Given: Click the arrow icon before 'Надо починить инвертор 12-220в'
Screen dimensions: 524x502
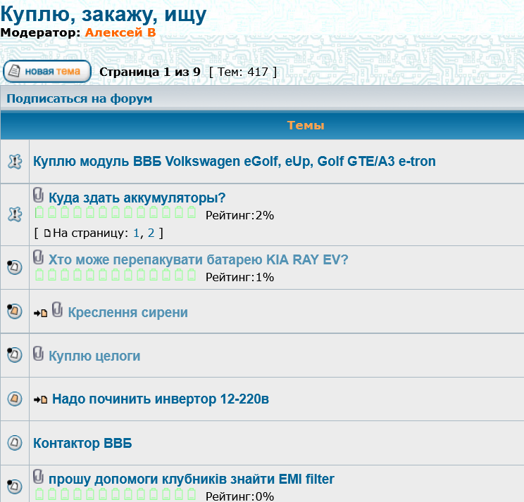Looking at the screenshot, I should point(40,400).
